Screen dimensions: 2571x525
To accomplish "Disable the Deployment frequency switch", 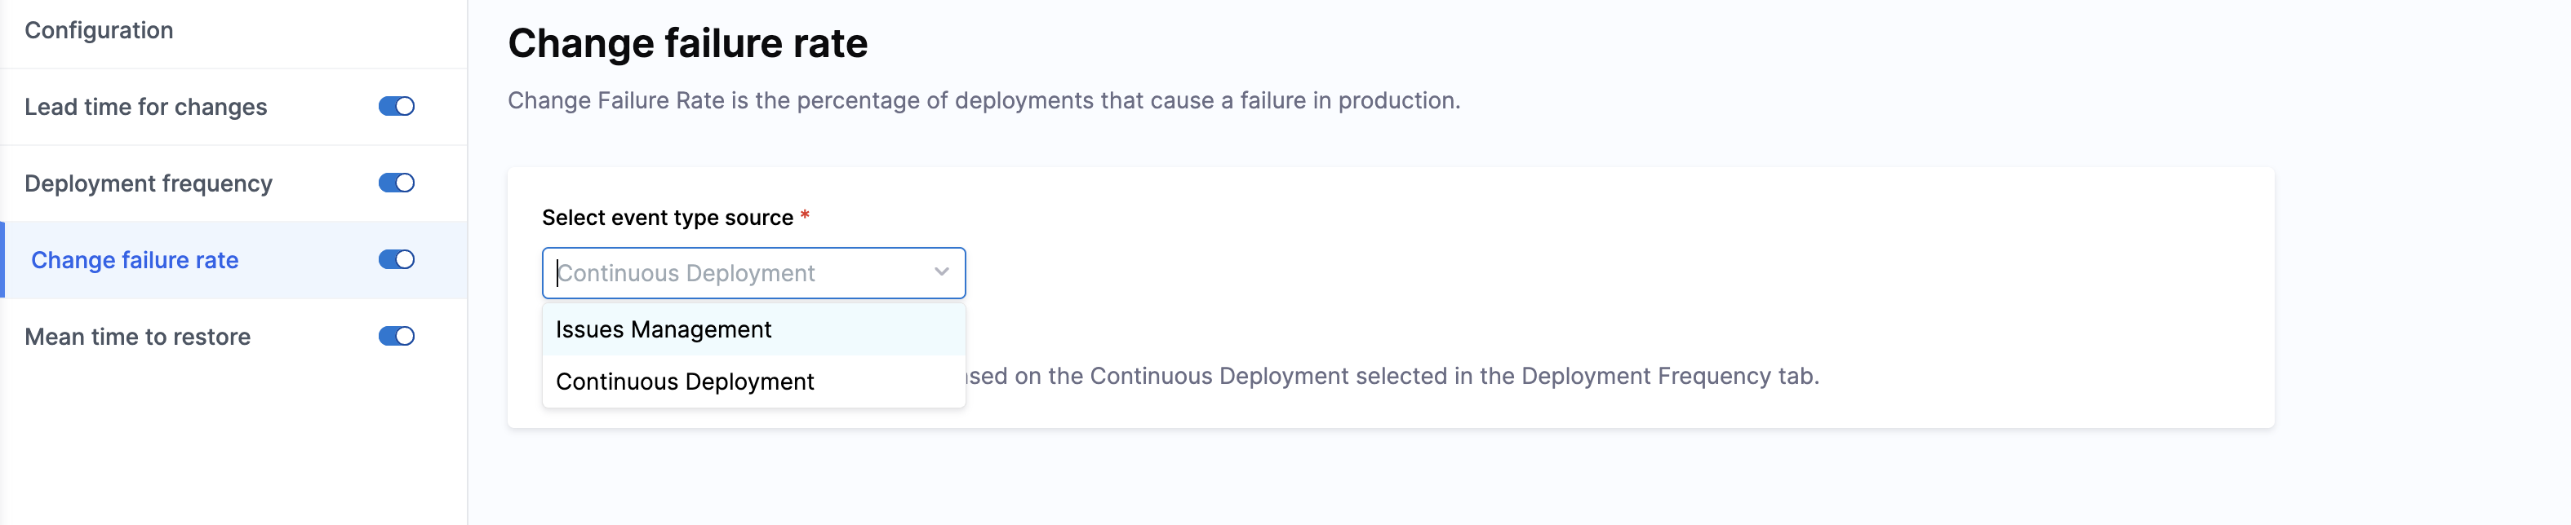I will pos(396,183).
